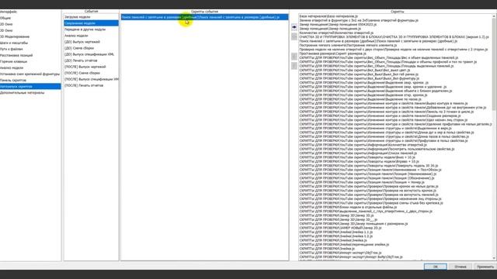Select 'База материалов.js' script

pyautogui.click(x=328, y=16)
